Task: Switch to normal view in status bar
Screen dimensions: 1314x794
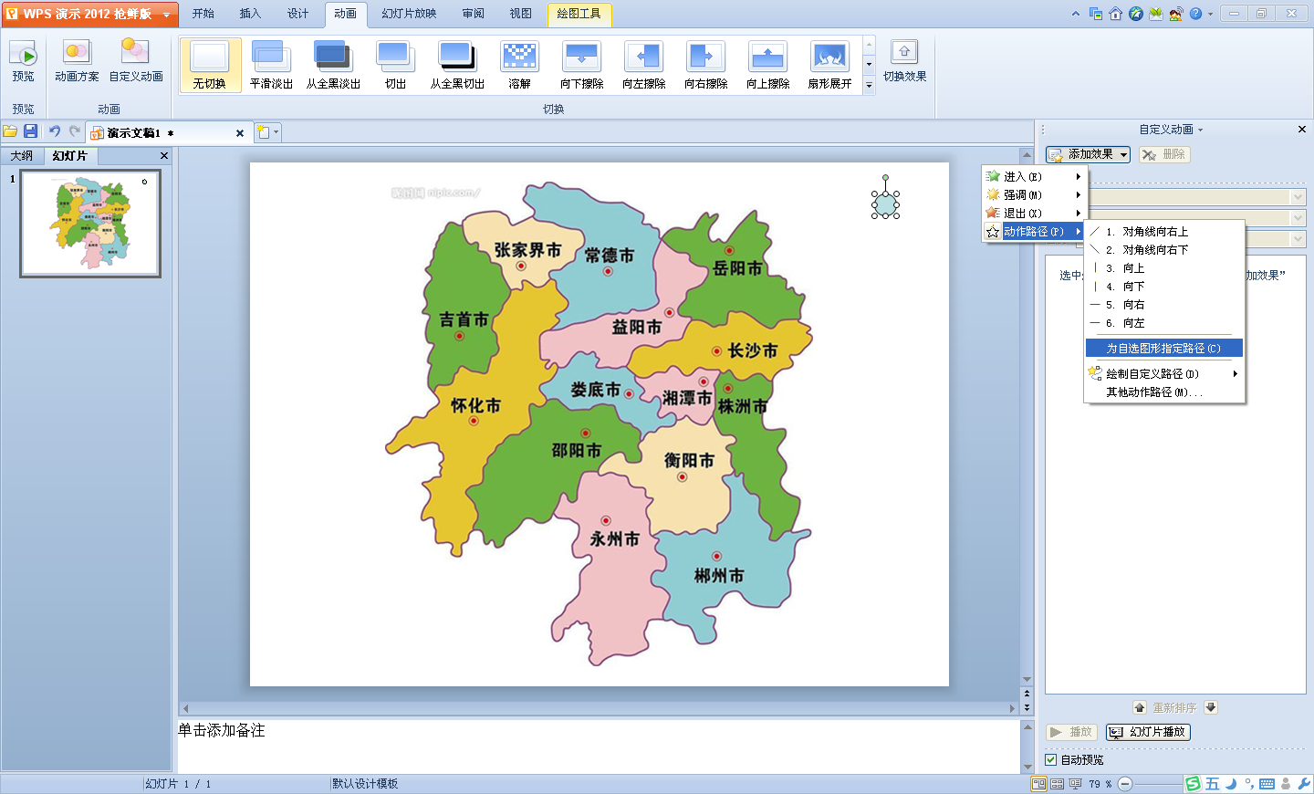Action: coord(1038,783)
